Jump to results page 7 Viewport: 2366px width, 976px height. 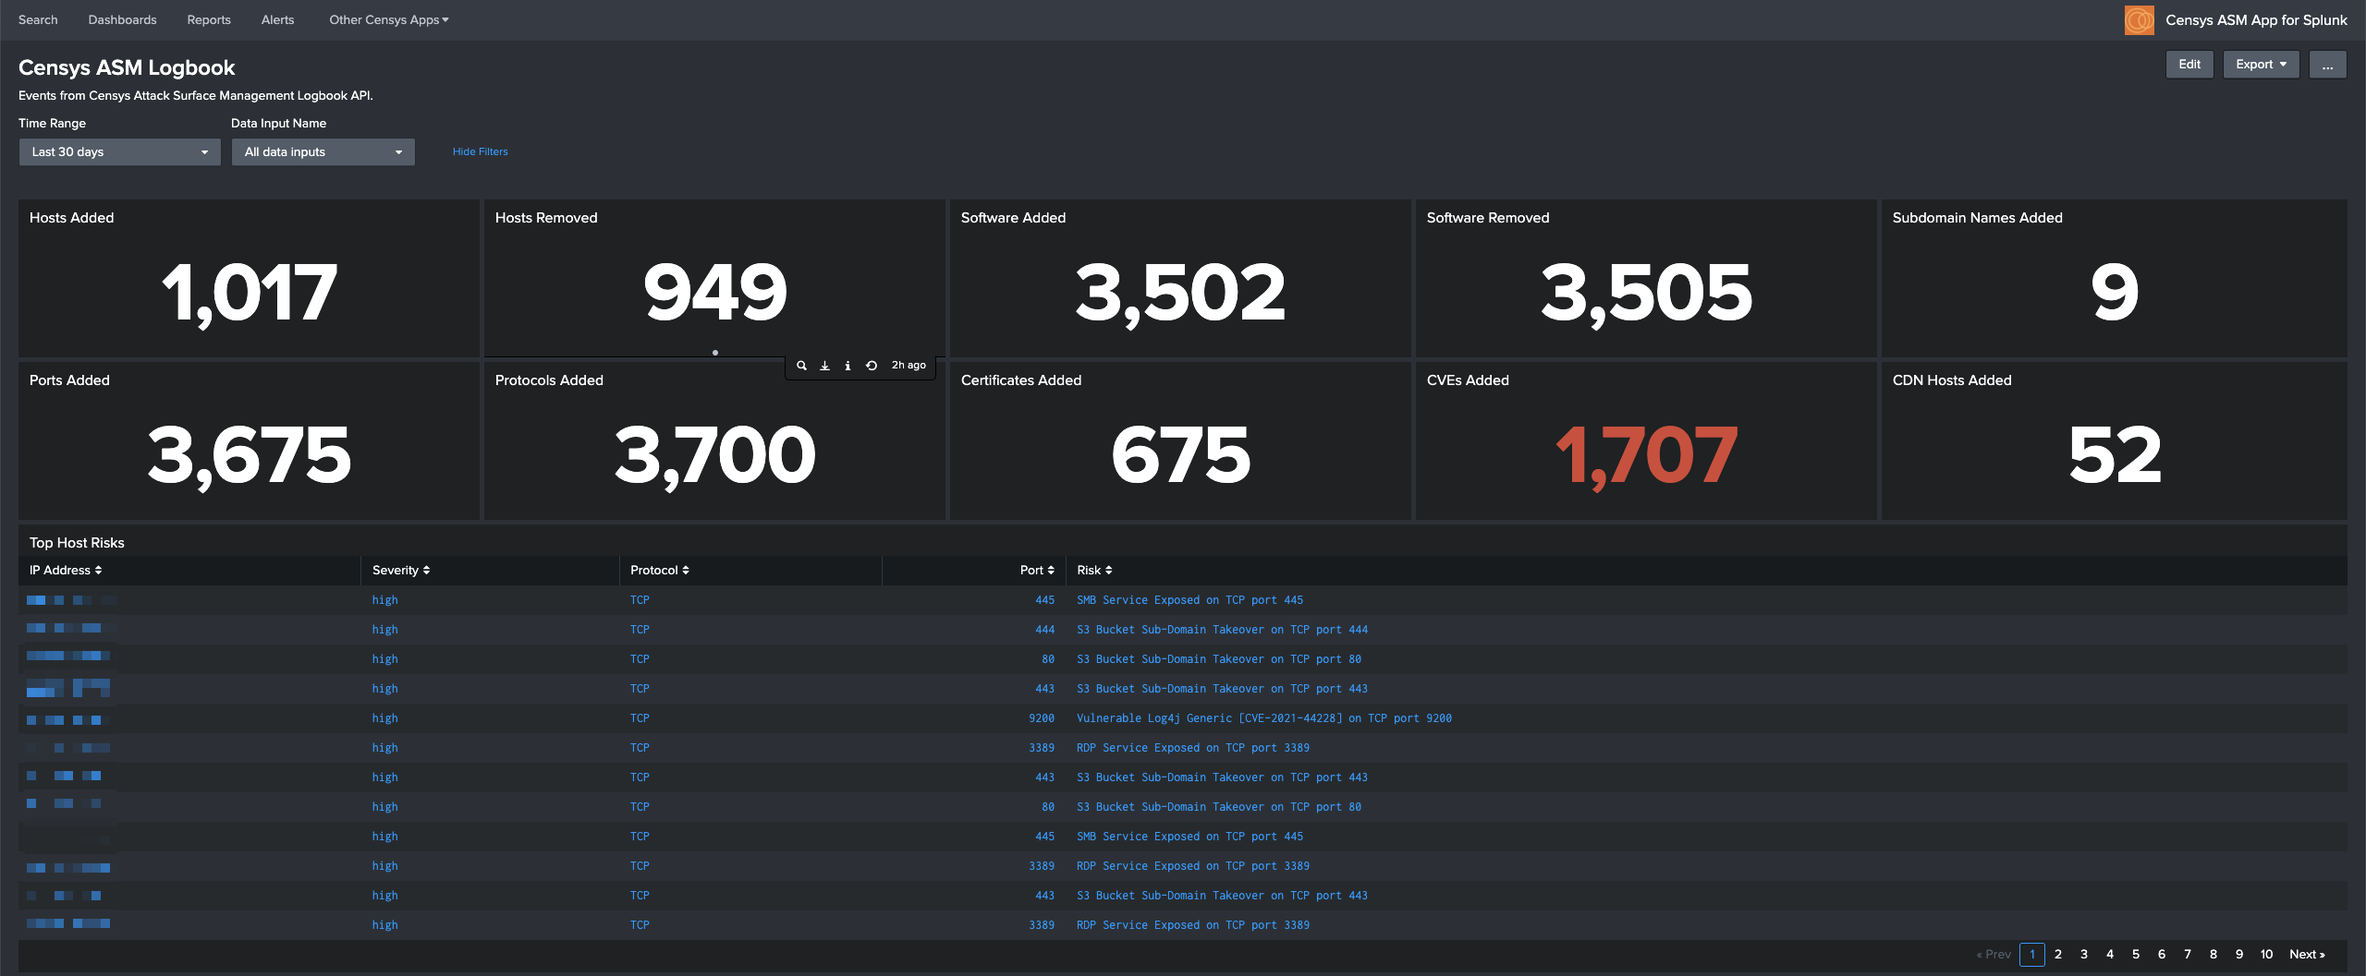(x=2188, y=955)
